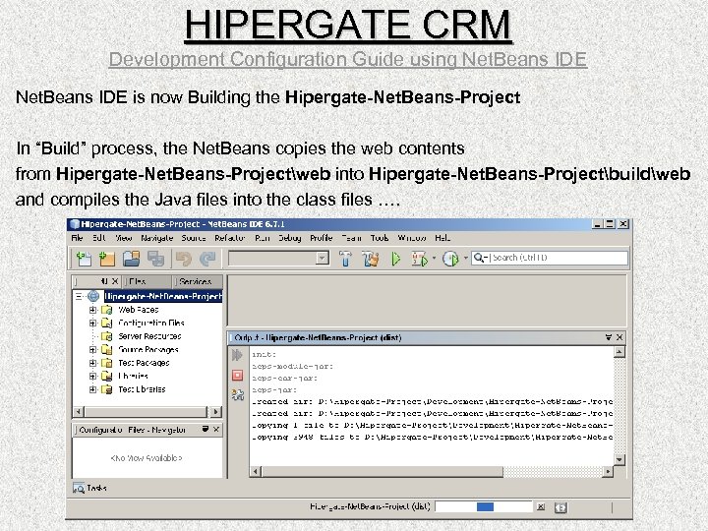This screenshot has height=531, width=708.
Task: Click the Projects tree horizontal scrollbar
Action: 146,412
